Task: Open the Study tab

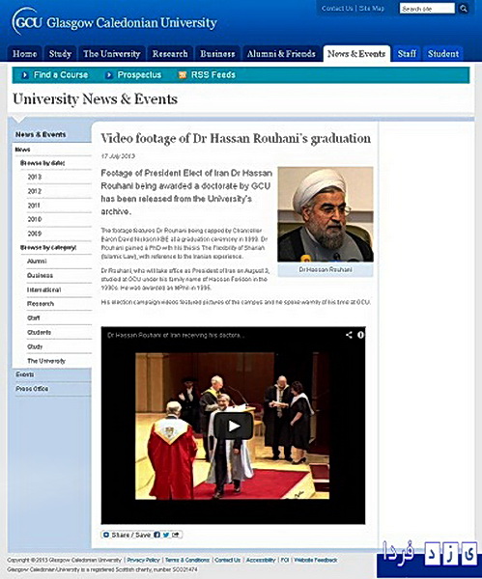Action: click(60, 54)
